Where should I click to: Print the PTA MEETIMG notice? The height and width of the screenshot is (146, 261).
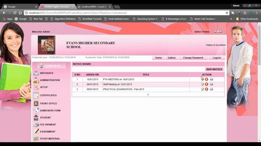211,79
